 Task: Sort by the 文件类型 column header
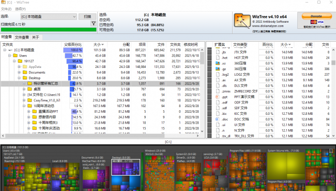240,45
